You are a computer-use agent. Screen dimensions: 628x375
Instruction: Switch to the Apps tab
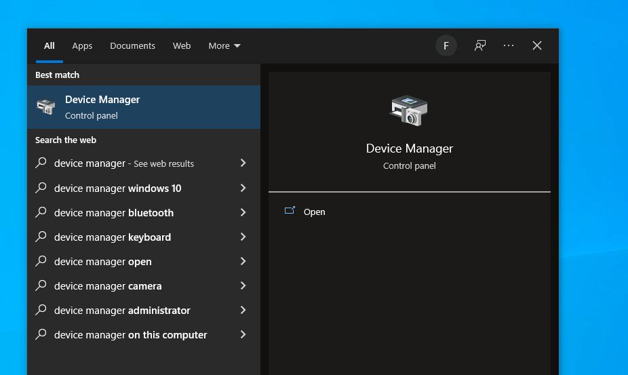[82, 45]
